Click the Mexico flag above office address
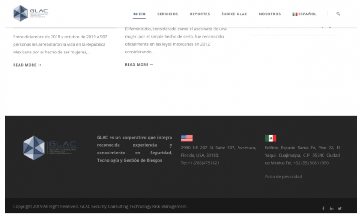 pos(271,138)
